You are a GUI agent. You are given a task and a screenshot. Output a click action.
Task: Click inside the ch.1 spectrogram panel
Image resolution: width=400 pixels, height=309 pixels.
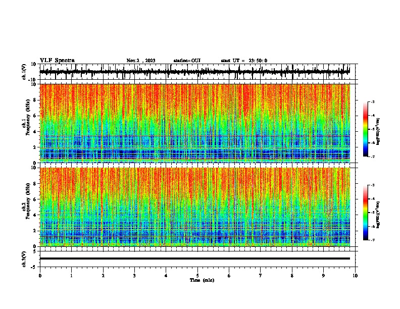(x=194, y=123)
